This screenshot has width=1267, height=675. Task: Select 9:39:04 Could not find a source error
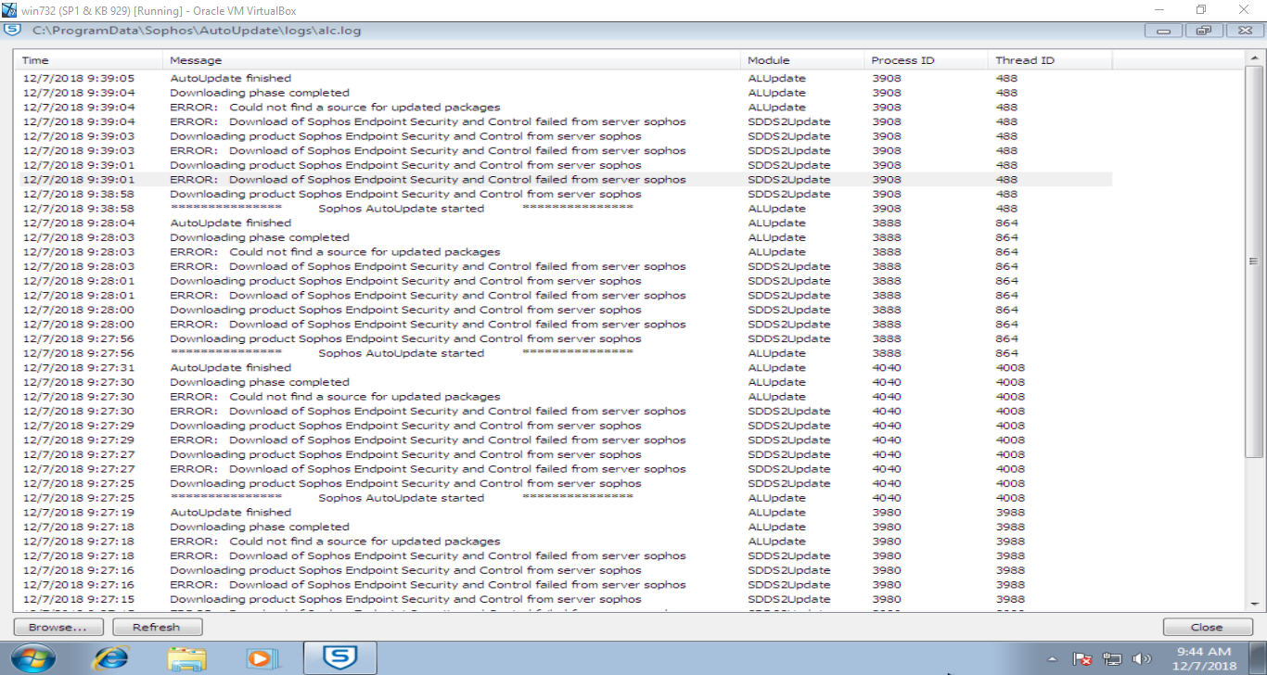coord(335,108)
